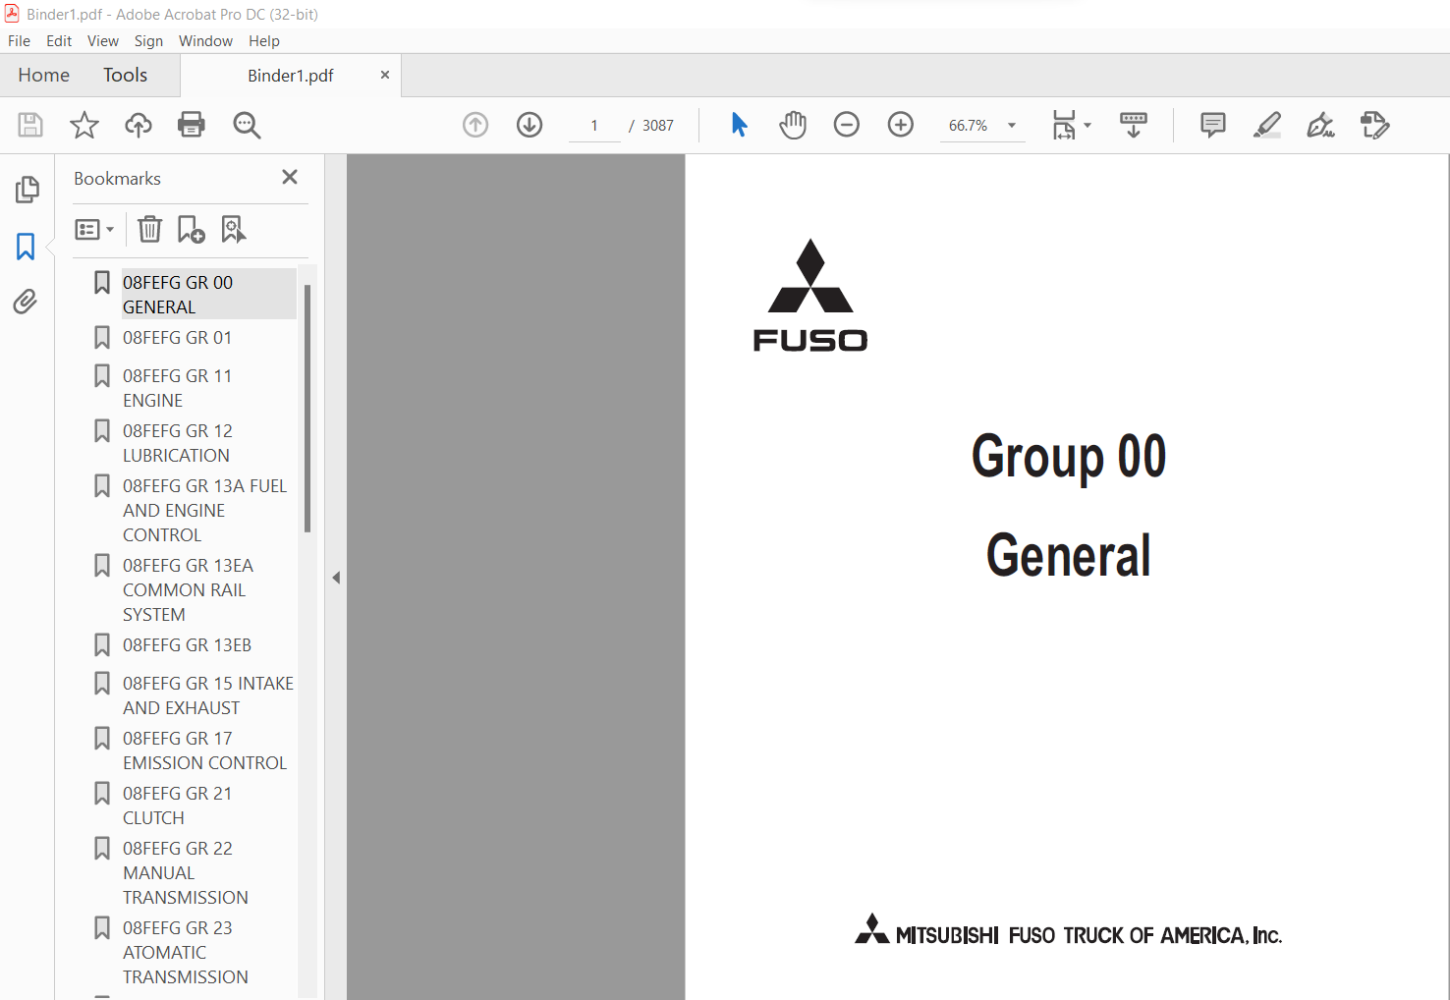Choose the Selection arrow tool
This screenshot has height=1000, width=1450.
739,125
